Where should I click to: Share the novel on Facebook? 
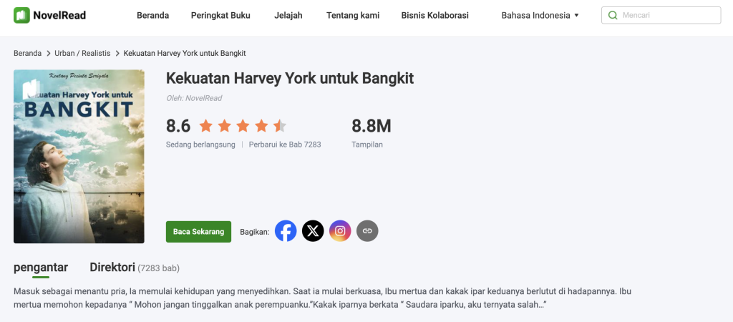(x=286, y=231)
